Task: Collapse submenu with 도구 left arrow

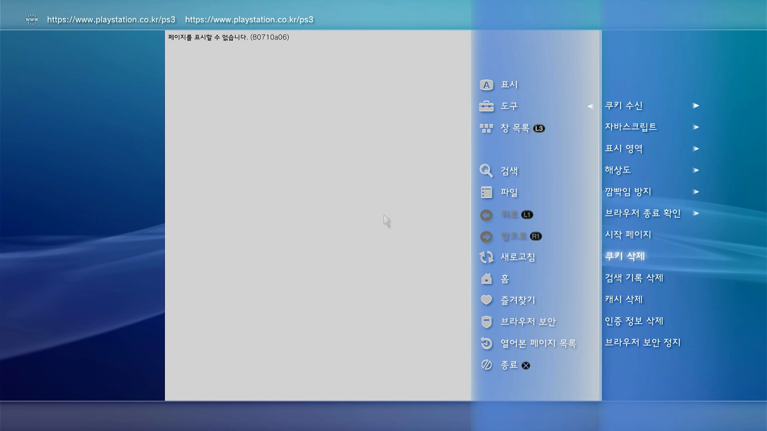Action: [x=590, y=106]
